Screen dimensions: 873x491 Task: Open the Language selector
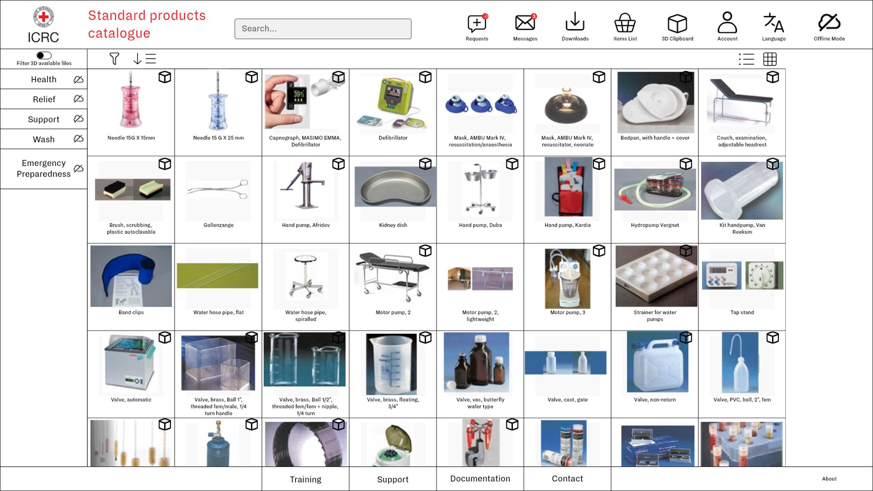click(x=773, y=23)
